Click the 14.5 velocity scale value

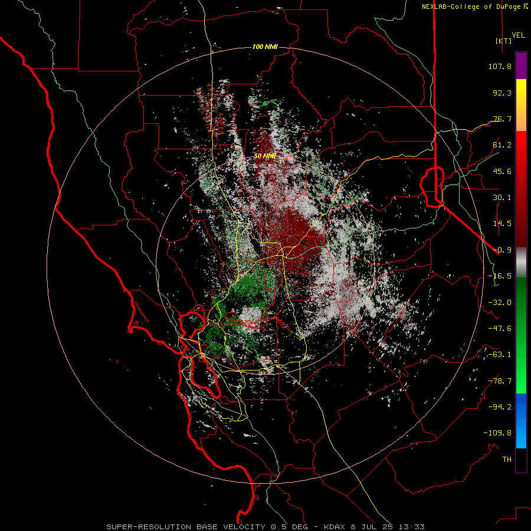pos(502,224)
